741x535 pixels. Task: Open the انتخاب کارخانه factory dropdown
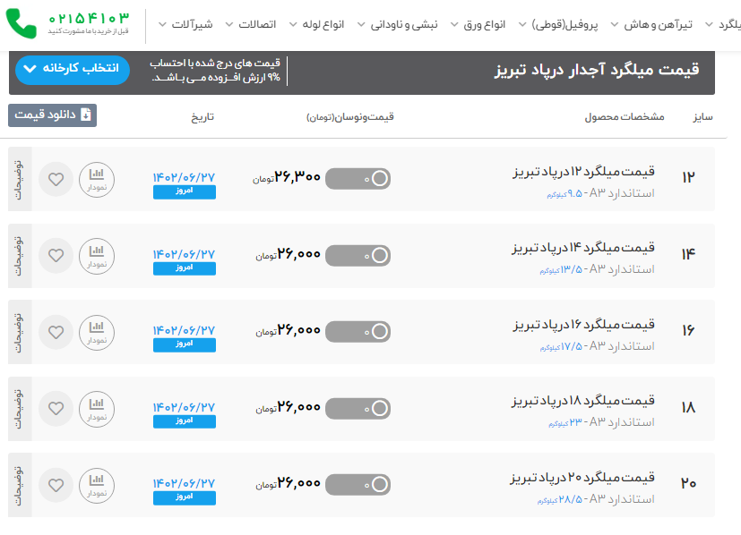point(73,69)
